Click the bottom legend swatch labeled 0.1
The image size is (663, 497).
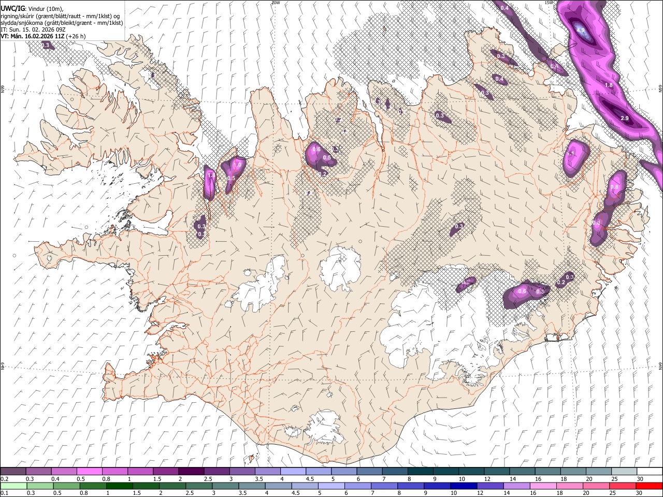[13, 486]
